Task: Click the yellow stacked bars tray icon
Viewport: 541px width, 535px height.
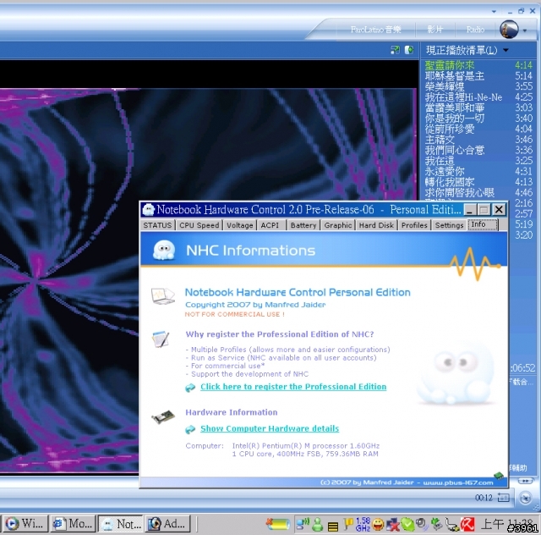Action: (333, 526)
